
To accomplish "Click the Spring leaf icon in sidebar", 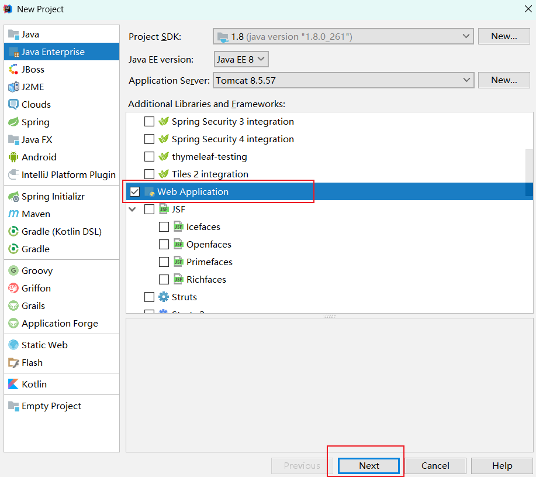I will [x=13, y=122].
